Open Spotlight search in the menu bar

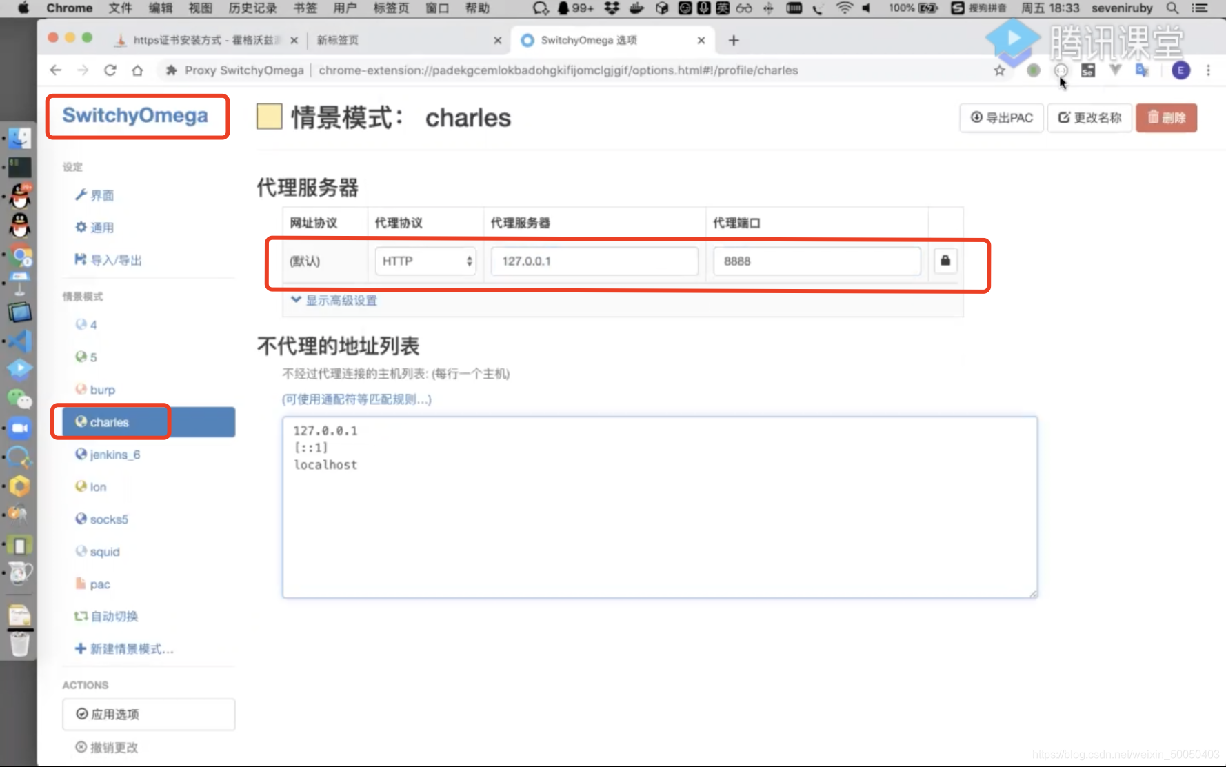point(1172,8)
